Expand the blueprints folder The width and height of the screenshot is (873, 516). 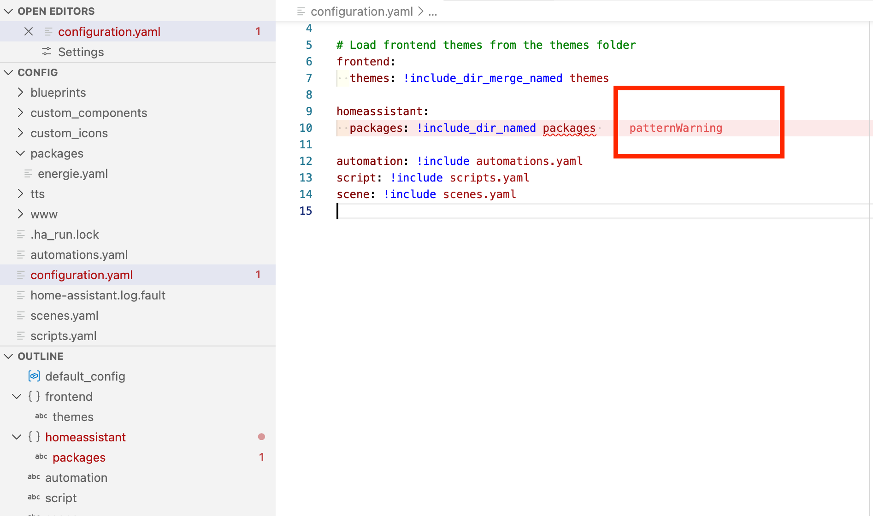pos(20,93)
